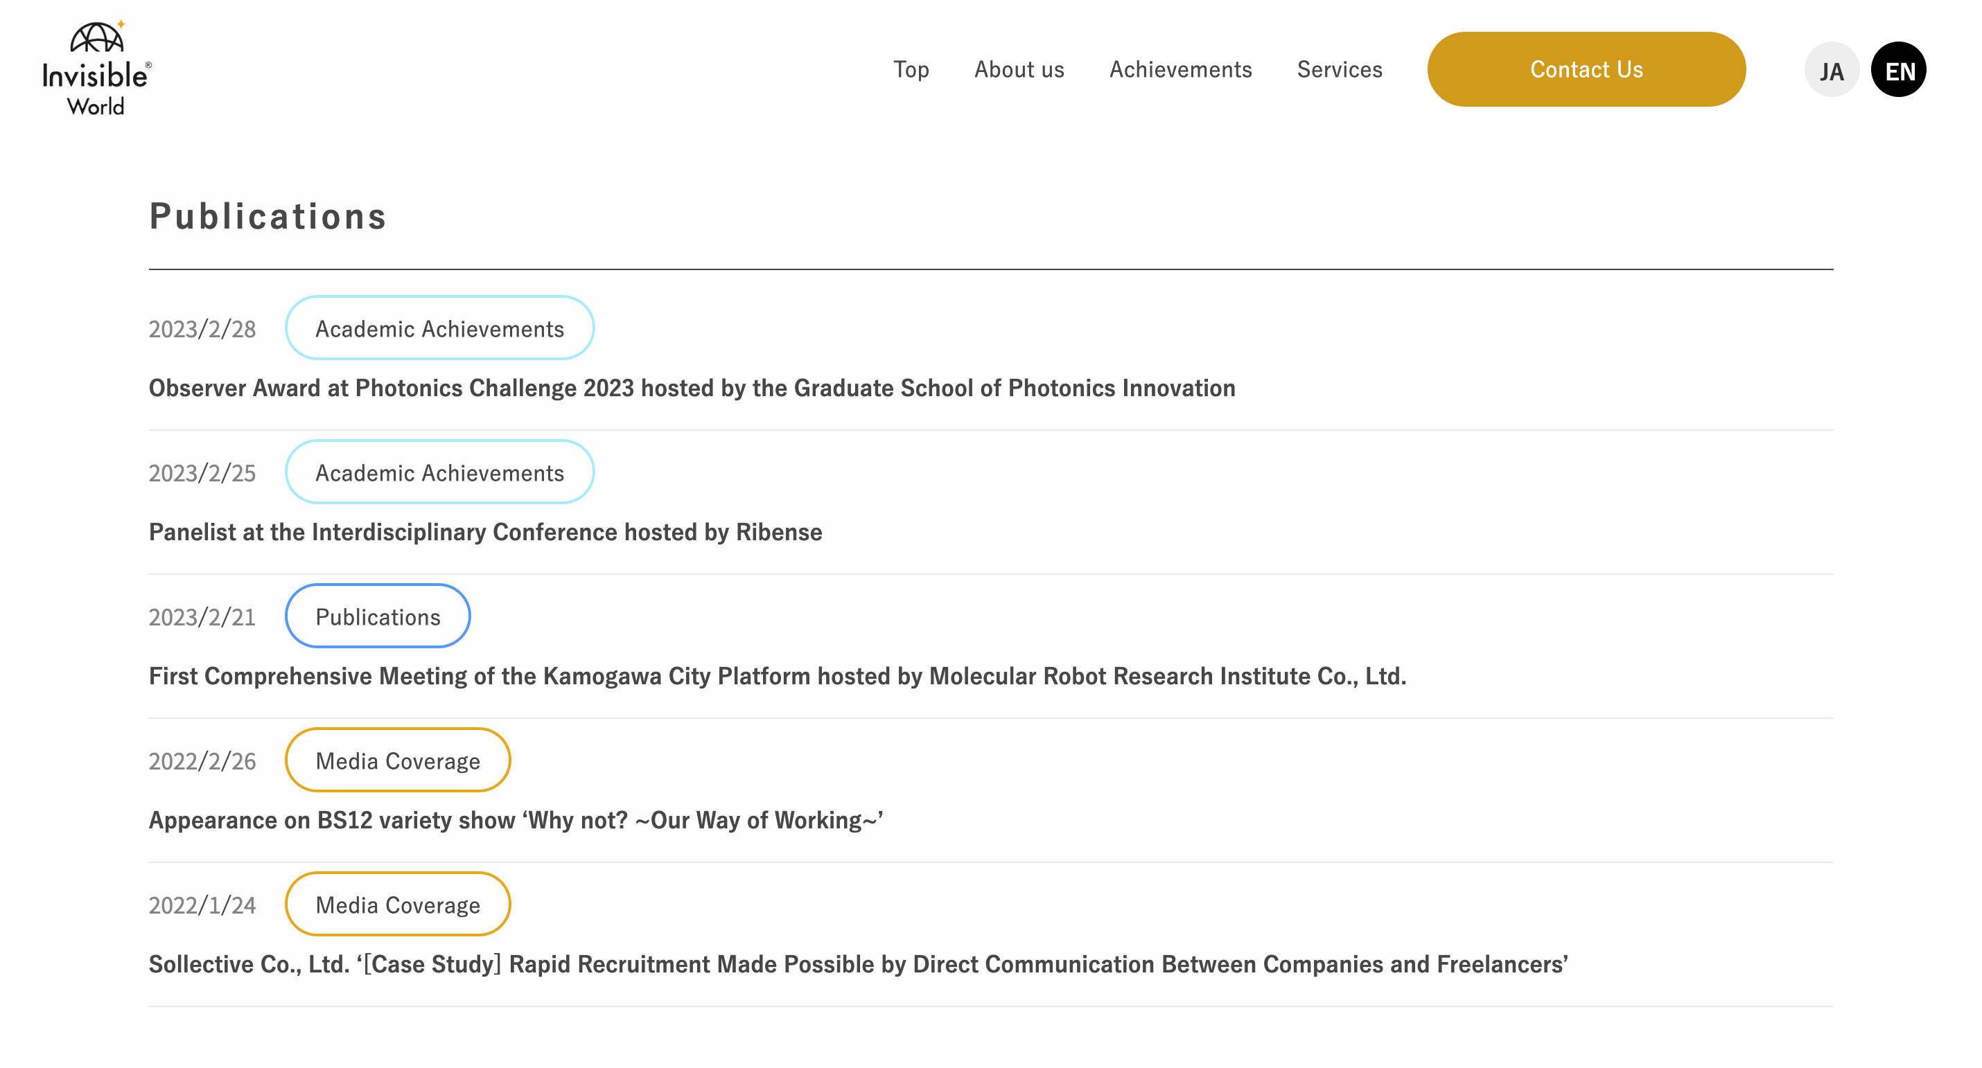Click Media Coverage tag dated 2022/2/26
Image resolution: width=1982 pixels, height=1068 pixels.
[x=398, y=760]
